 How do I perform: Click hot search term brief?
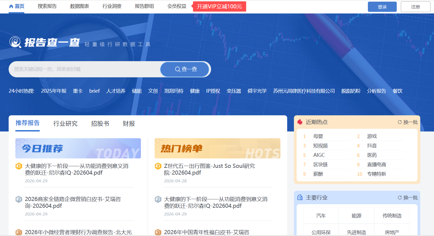(x=94, y=91)
